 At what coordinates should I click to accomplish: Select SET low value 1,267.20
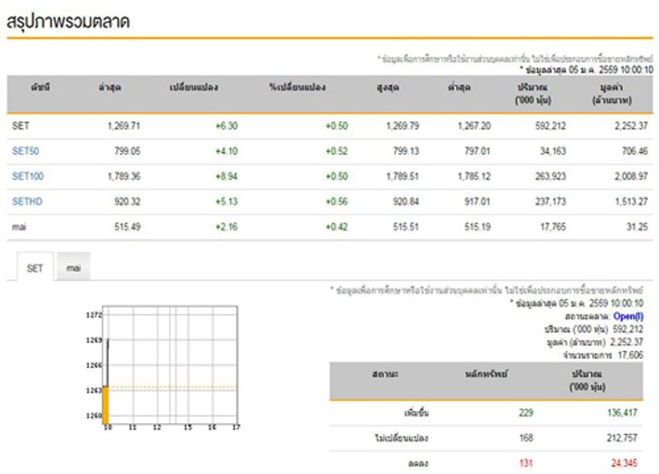474,126
